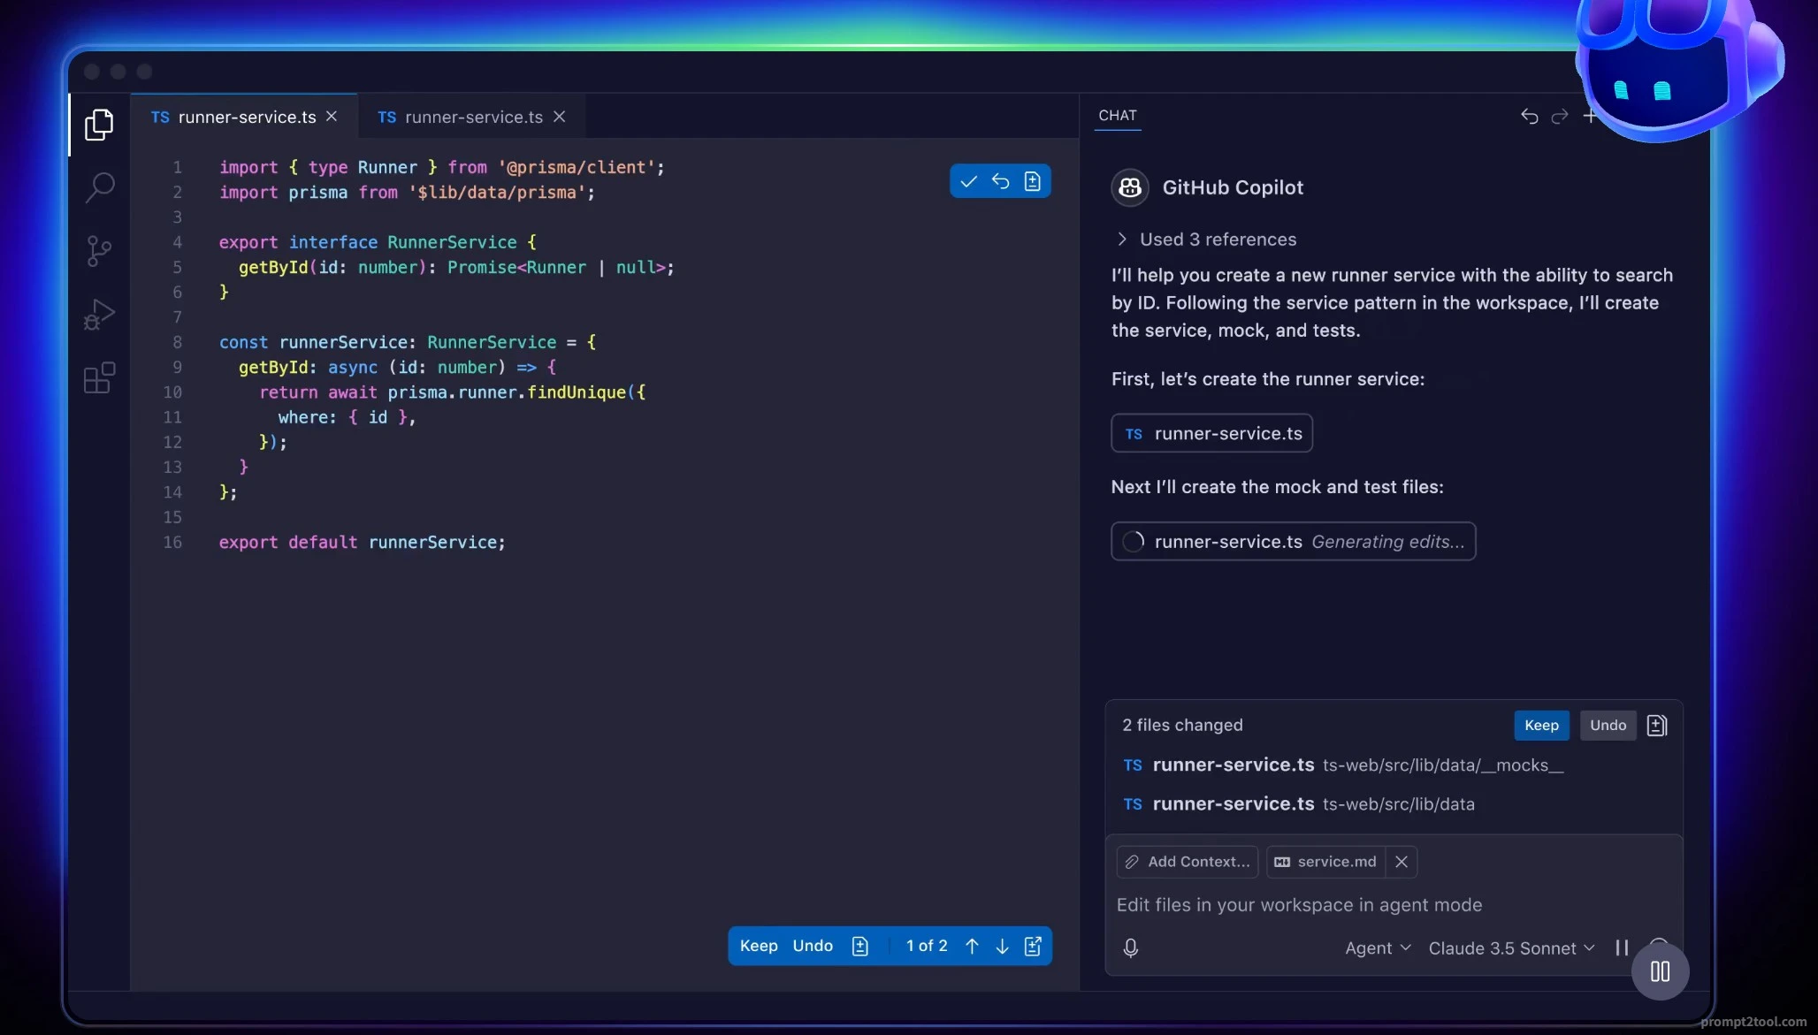Click Undo in the files changed panel

click(x=1608, y=726)
